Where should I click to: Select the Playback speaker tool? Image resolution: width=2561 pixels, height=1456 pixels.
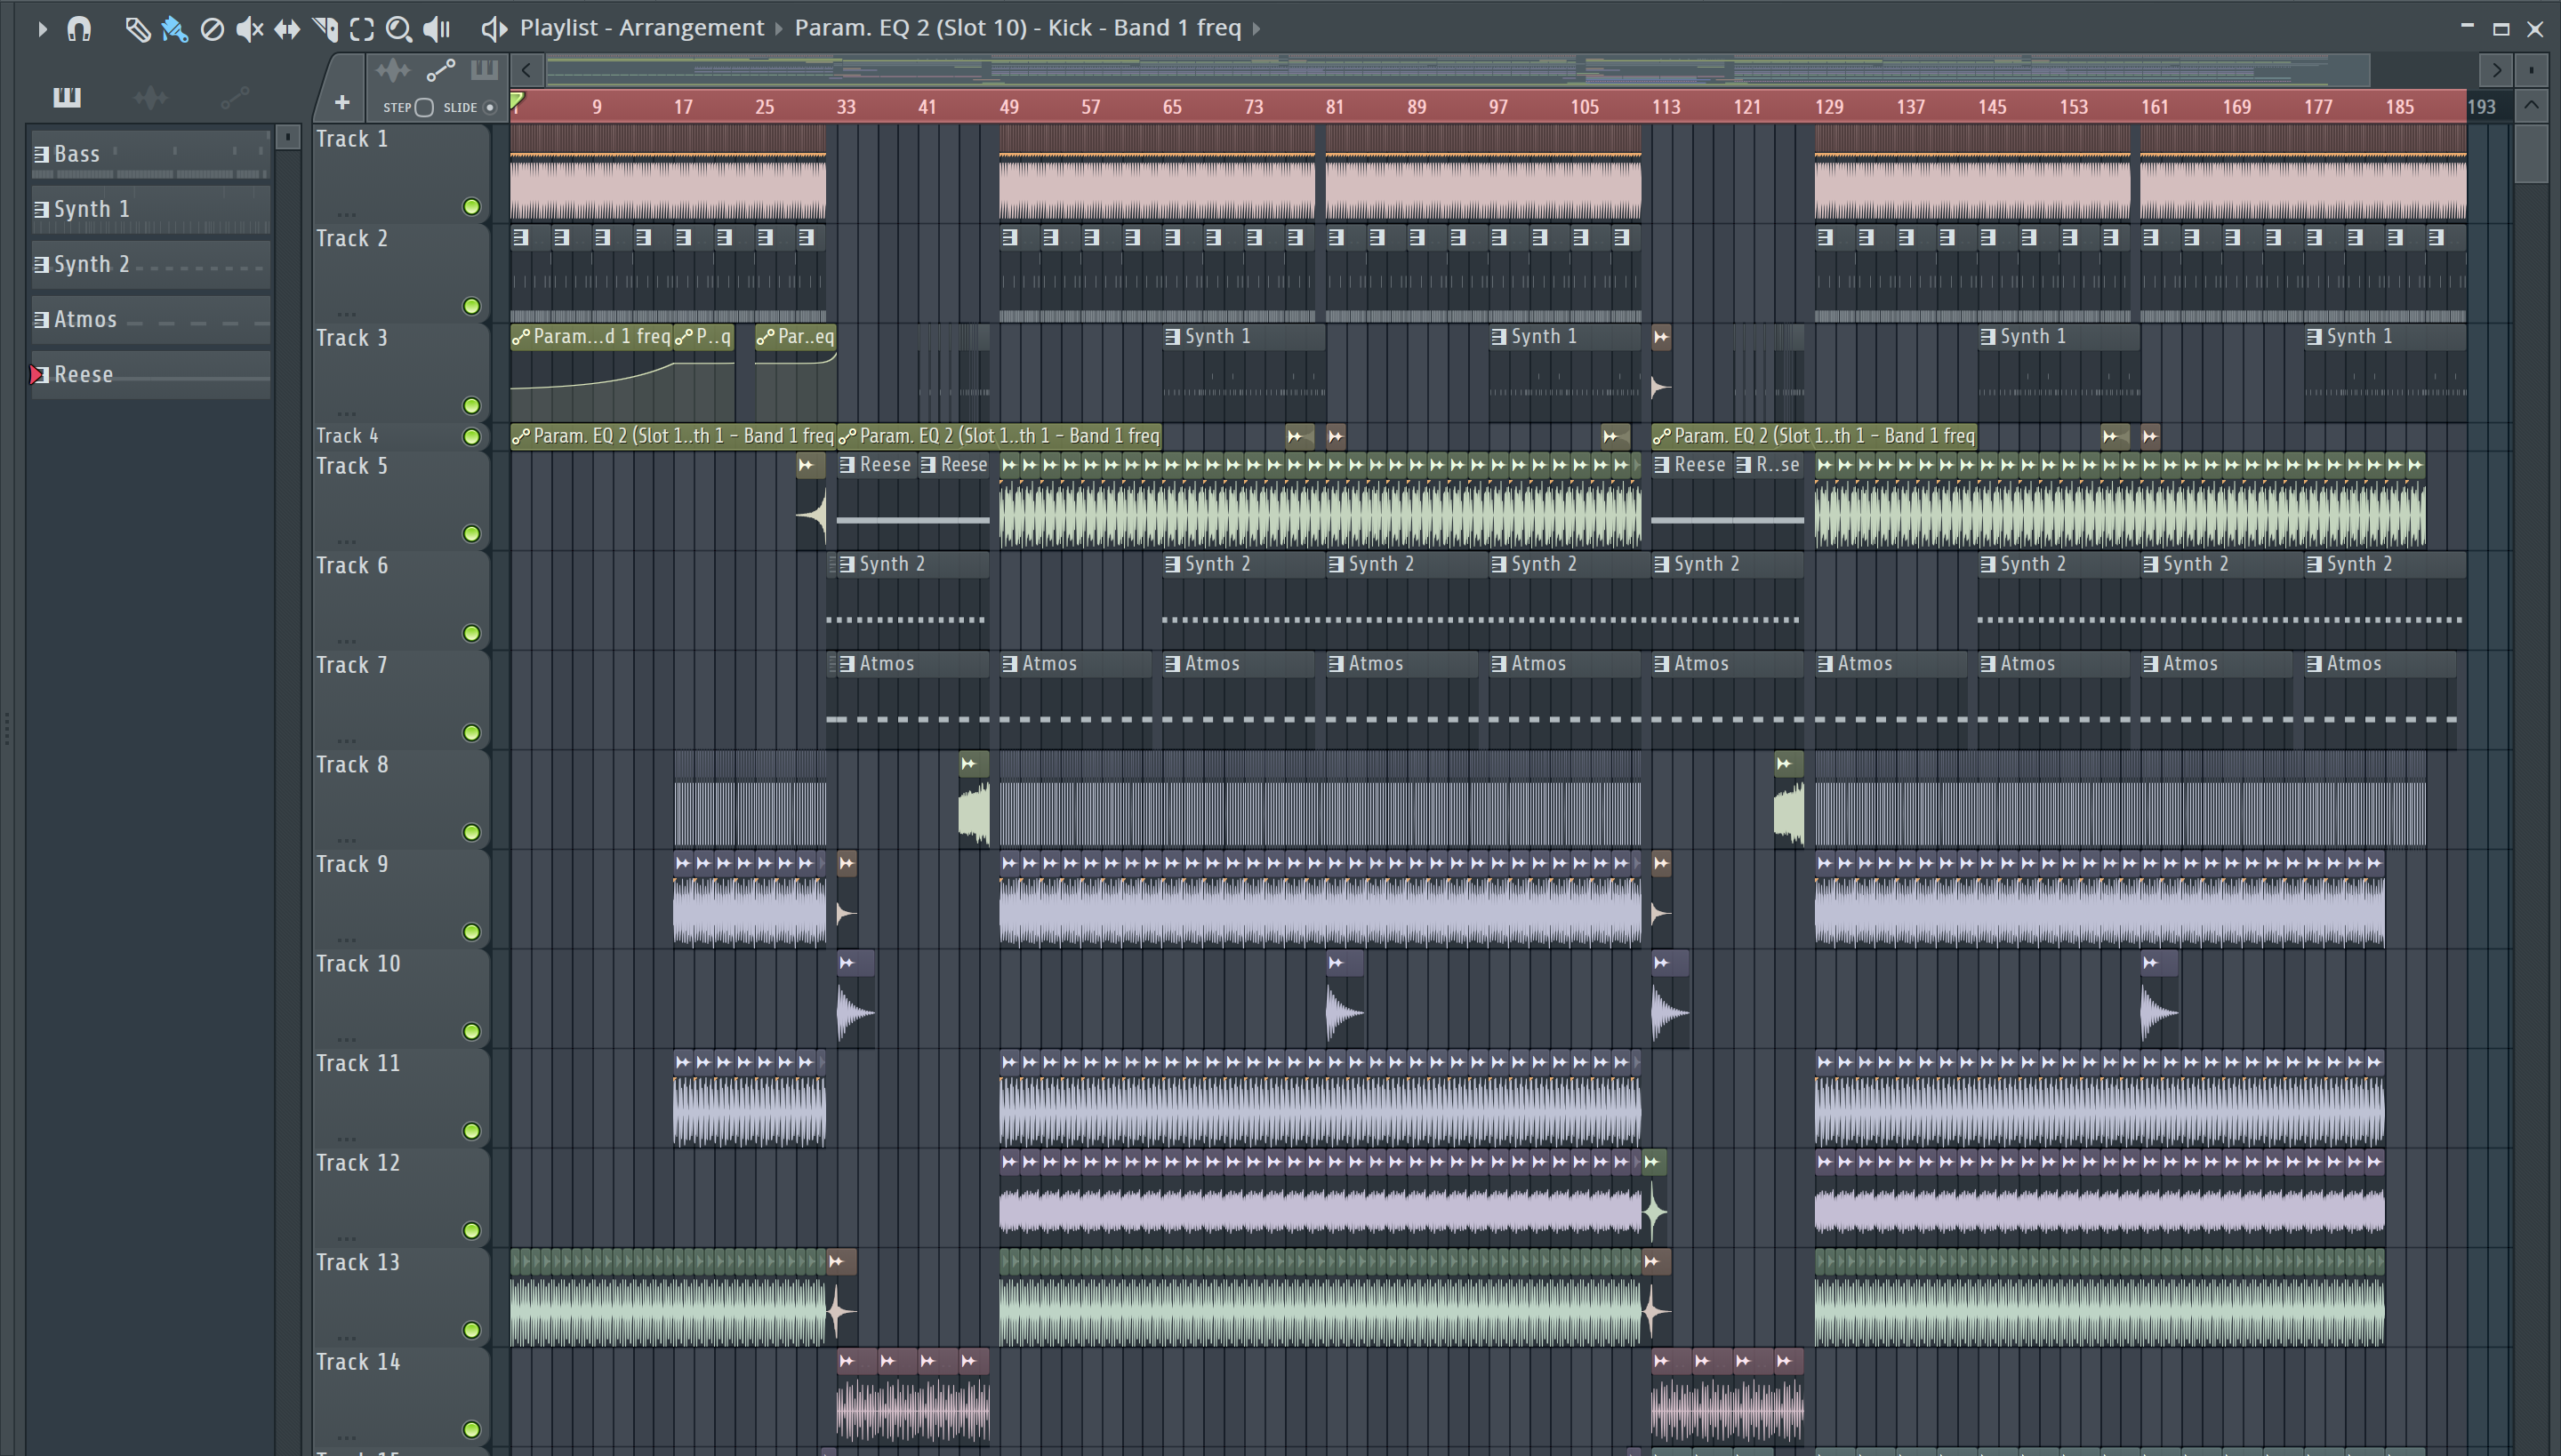pos(438,29)
